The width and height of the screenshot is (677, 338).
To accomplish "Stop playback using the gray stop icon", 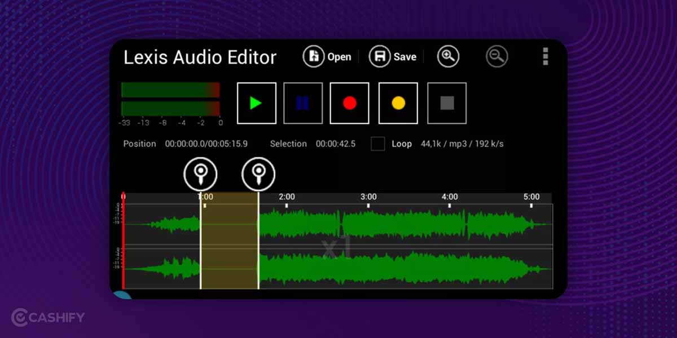I will 446,103.
